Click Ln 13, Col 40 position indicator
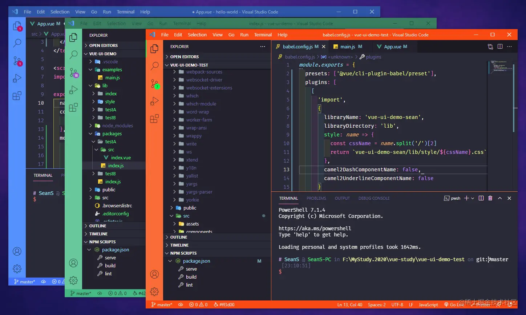 pyautogui.click(x=350, y=305)
